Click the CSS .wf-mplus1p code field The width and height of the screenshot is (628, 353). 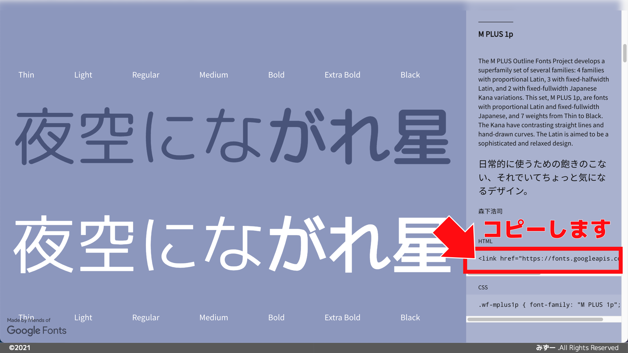tap(544, 305)
